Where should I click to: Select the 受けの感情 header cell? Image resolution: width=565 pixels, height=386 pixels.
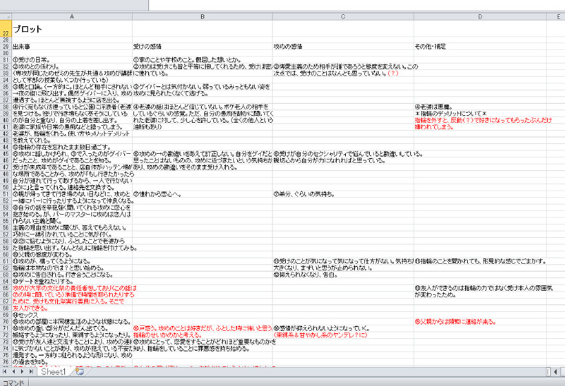(203, 46)
